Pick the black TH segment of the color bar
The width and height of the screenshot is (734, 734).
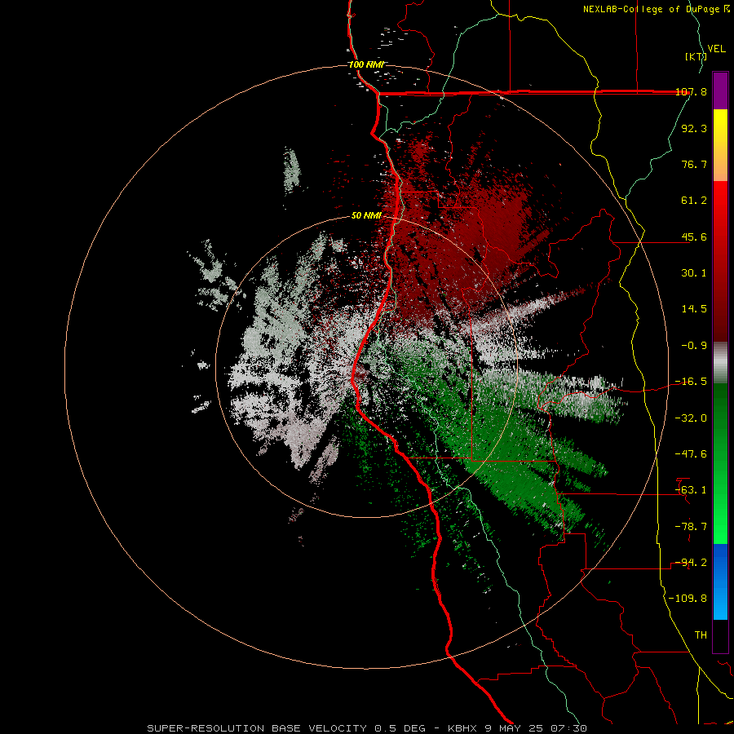tap(720, 636)
